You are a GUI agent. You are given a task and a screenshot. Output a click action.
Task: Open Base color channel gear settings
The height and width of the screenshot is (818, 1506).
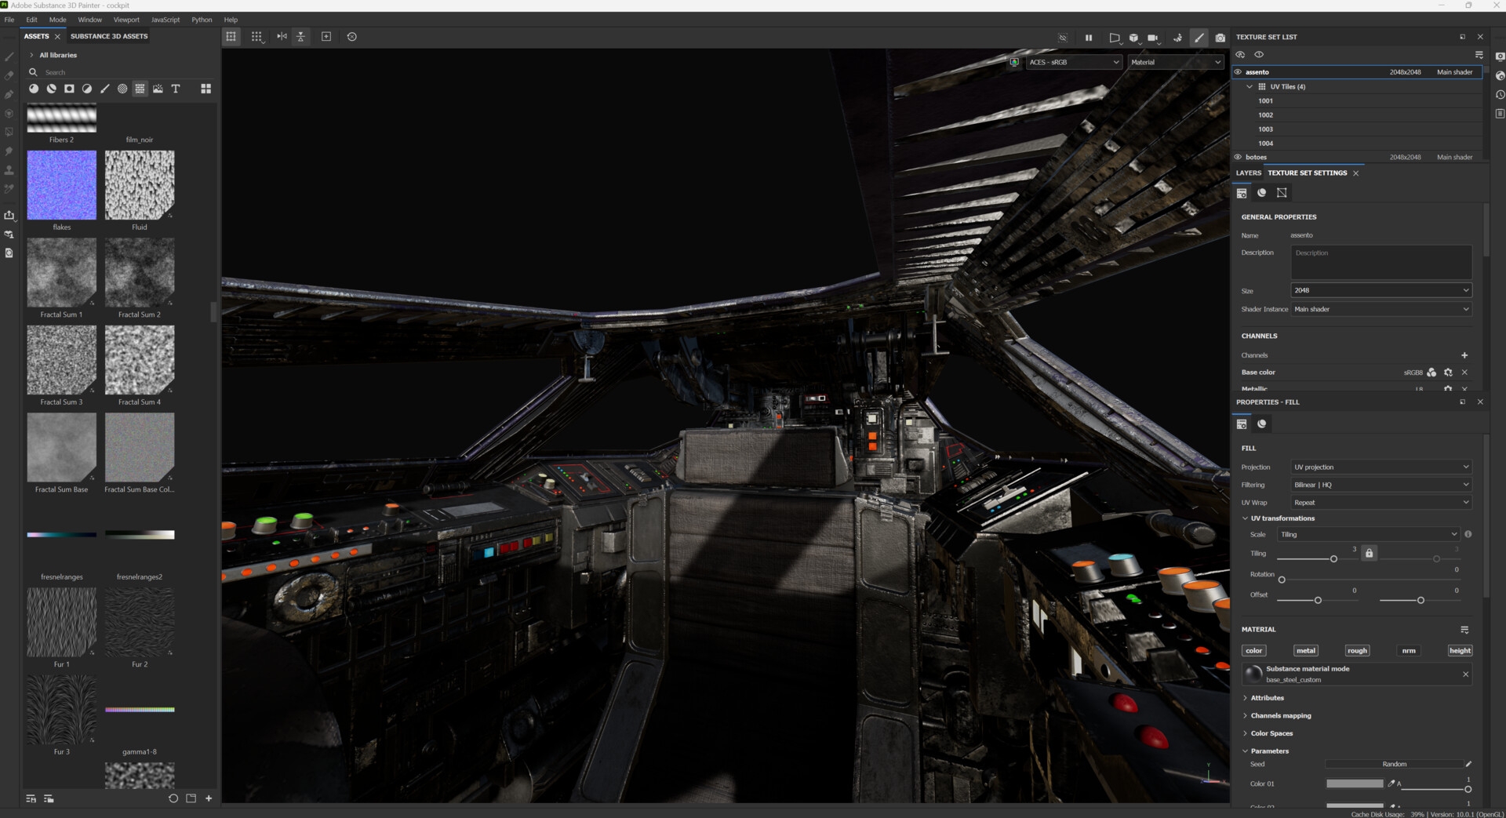pyautogui.click(x=1448, y=373)
